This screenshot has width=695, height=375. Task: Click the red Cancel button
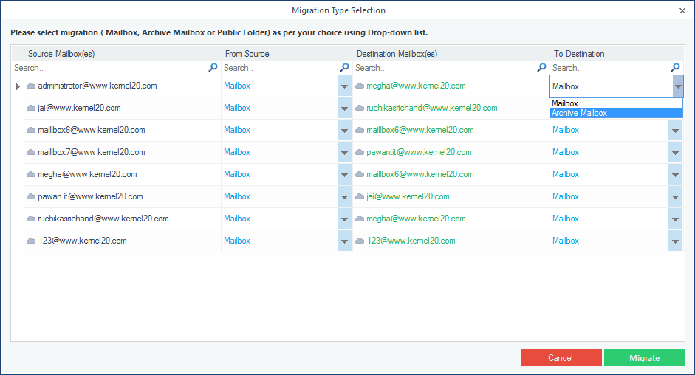point(561,358)
